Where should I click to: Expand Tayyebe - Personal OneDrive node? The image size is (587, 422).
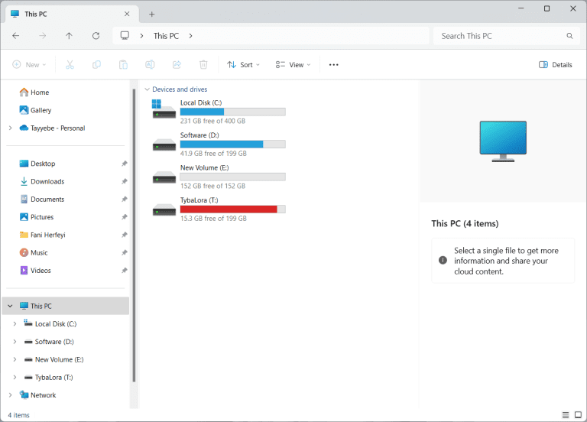[11, 128]
